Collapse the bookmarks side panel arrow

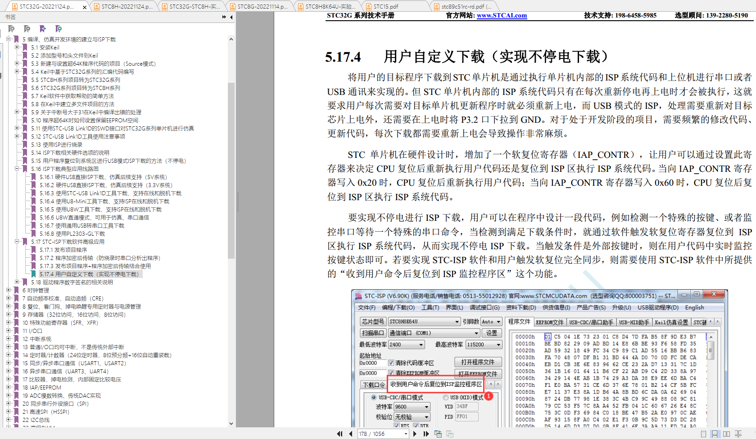point(231,17)
